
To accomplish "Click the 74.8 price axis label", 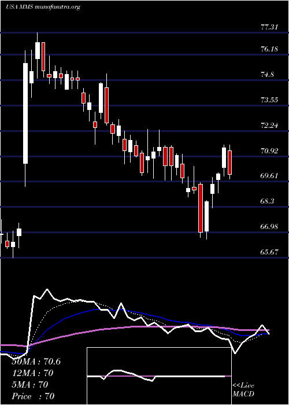I will click(268, 75).
